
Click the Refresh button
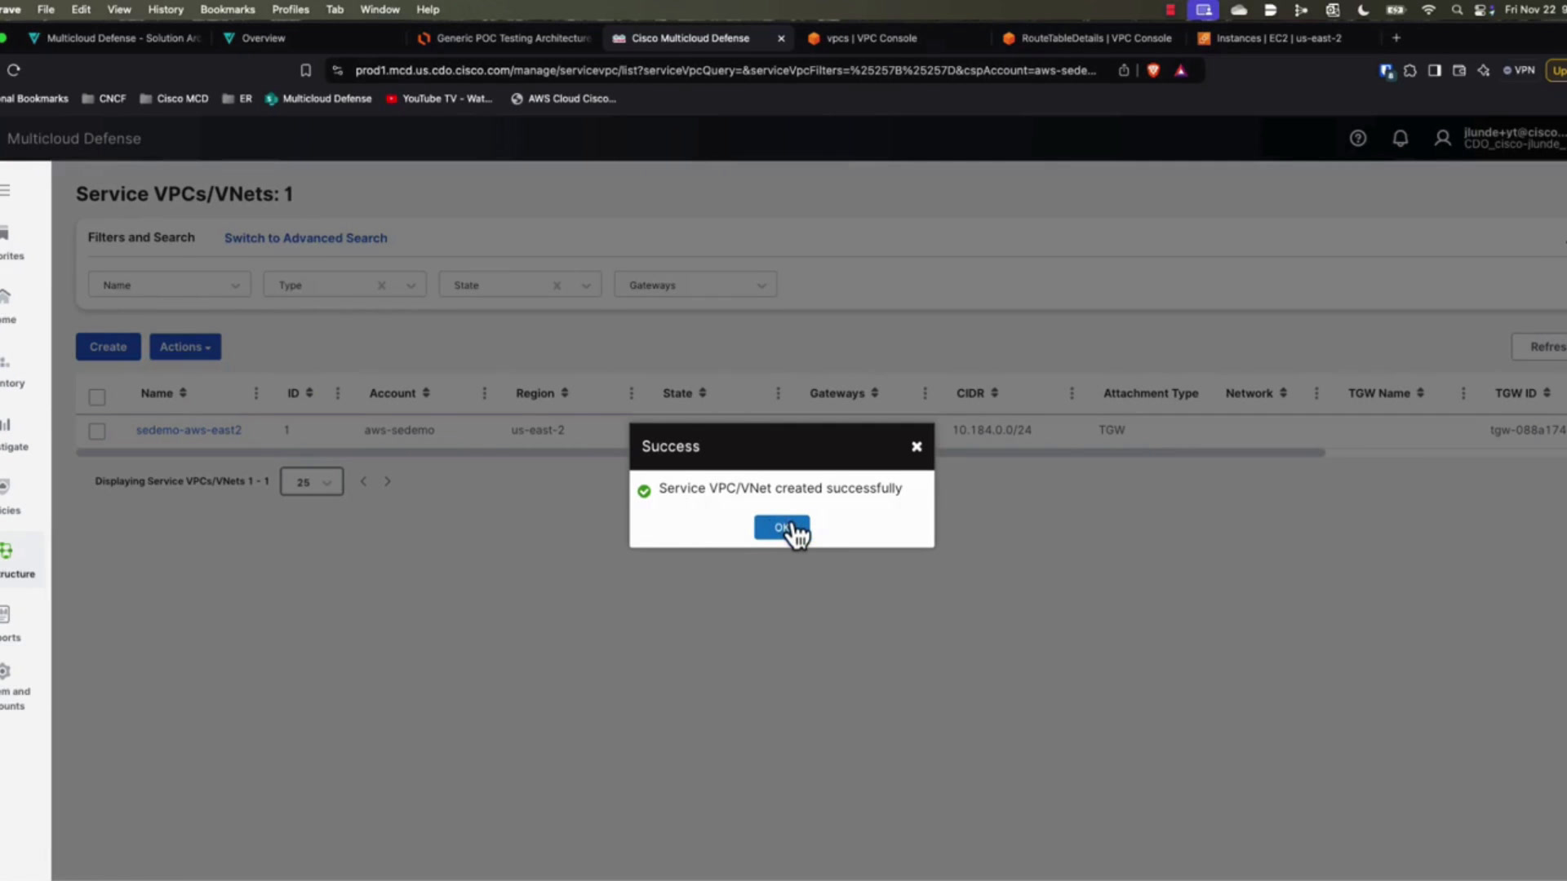click(1539, 347)
